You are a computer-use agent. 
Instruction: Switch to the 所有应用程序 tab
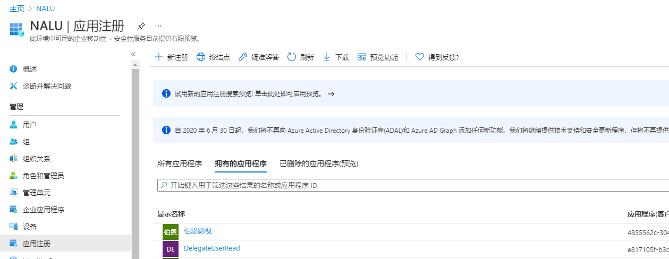[x=180, y=164]
